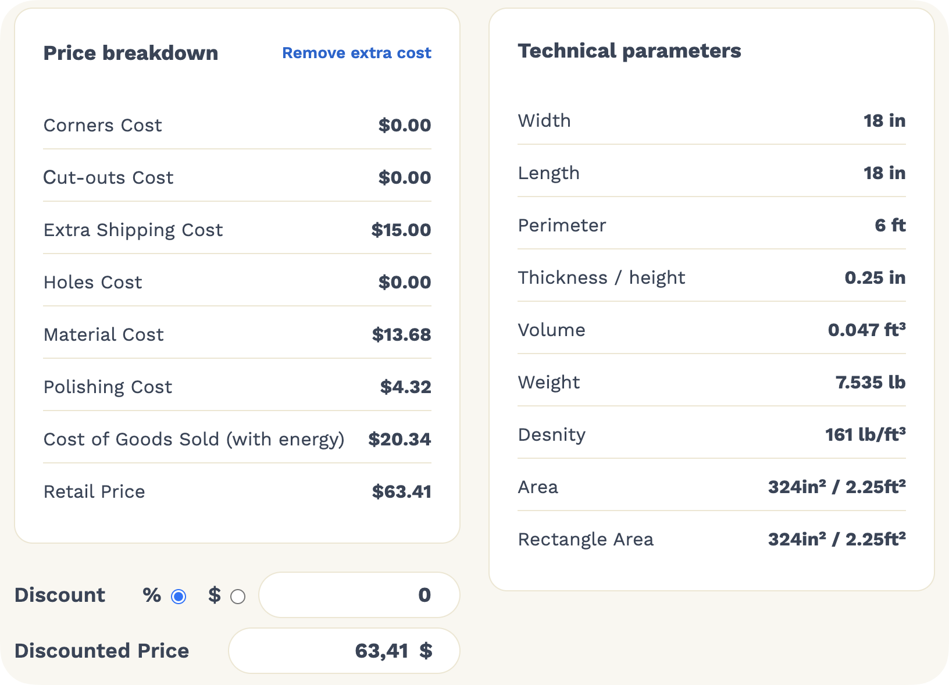
Task: Click the Price breakdown heading
Action: coord(131,53)
